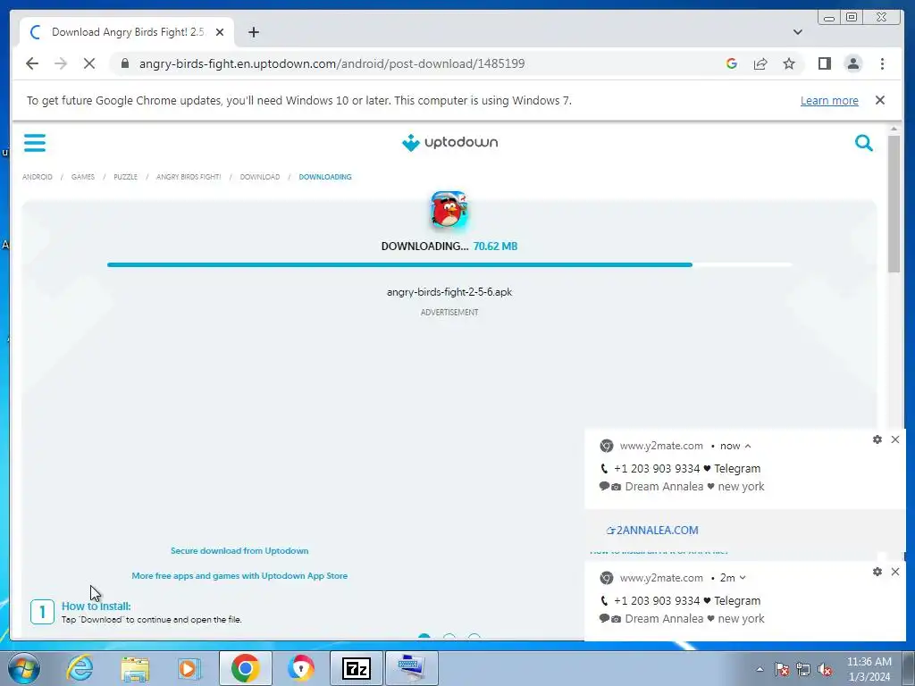Select the Download Angry Birds Fight tab

(127, 32)
